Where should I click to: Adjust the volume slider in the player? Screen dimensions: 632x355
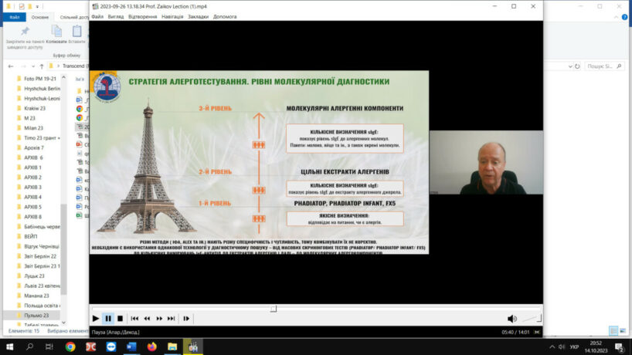[x=528, y=318]
